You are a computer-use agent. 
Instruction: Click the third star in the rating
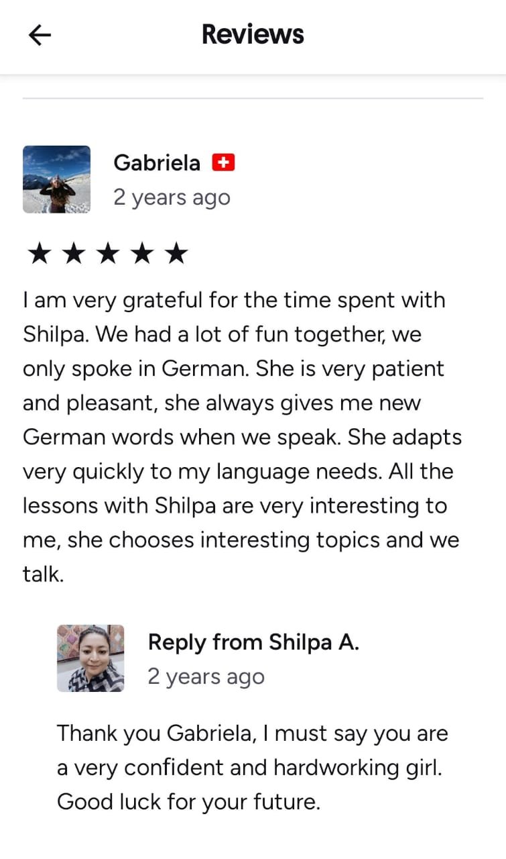(x=108, y=254)
